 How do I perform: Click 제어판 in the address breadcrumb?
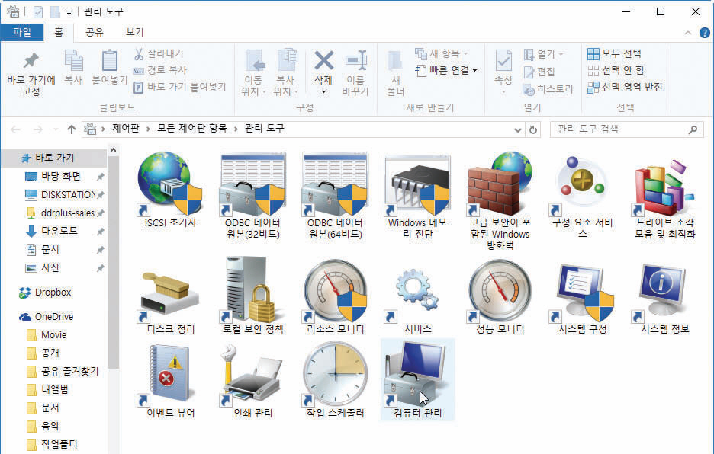126,129
